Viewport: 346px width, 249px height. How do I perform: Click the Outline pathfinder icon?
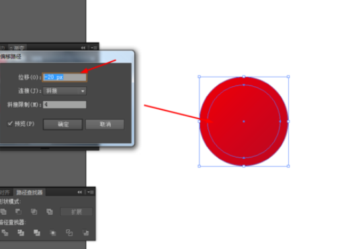pos(69,233)
